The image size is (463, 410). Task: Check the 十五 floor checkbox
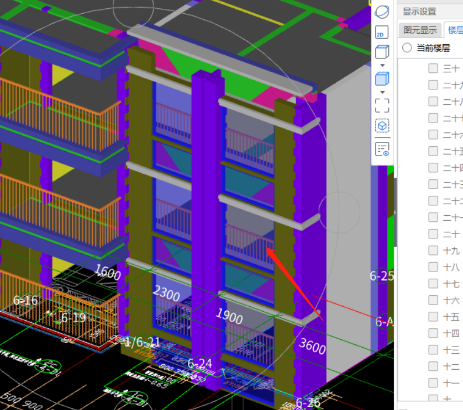pos(433,317)
